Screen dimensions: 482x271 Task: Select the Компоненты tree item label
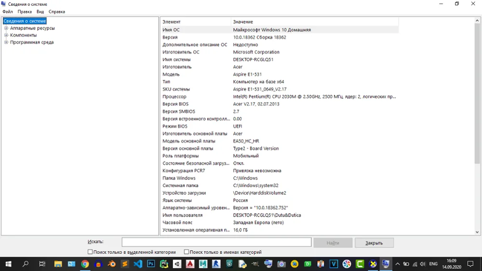click(x=23, y=35)
